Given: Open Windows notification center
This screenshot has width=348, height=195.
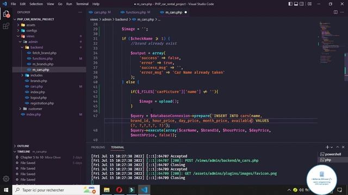Looking at the screenshot, I should 339,190.
